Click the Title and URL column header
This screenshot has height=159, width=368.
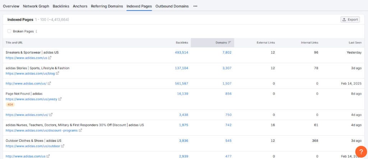point(14,43)
